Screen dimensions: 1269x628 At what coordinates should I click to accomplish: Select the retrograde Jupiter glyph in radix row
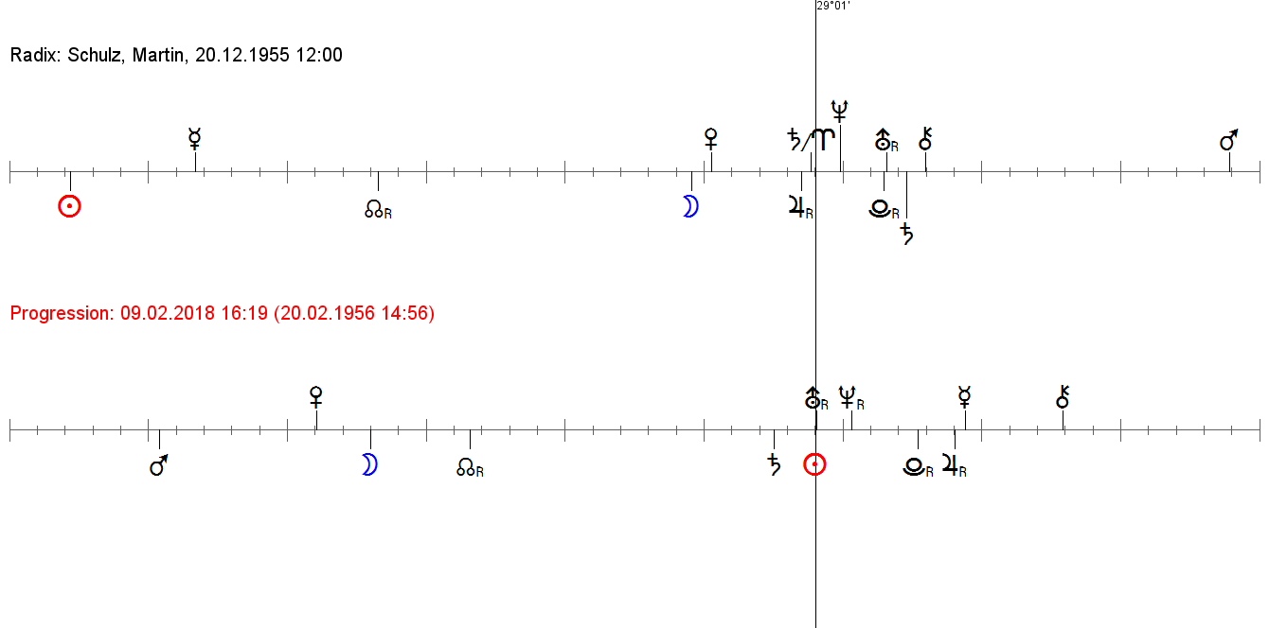pyautogui.click(x=799, y=207)
